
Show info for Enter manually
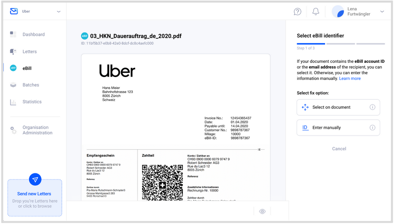[x=372, y=128]
